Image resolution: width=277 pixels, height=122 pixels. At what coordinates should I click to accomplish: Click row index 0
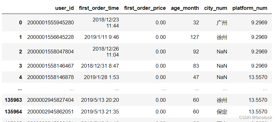click(21, 22)
